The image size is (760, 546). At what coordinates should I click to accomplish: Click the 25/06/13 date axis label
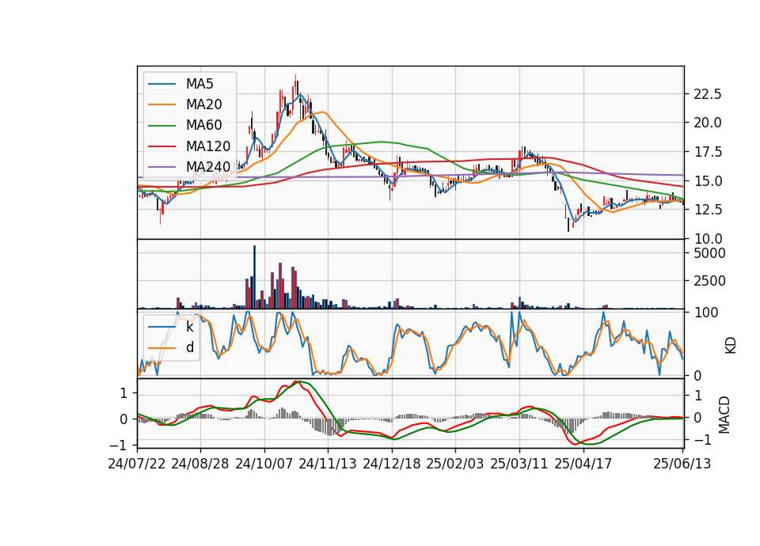coord(682,464)
